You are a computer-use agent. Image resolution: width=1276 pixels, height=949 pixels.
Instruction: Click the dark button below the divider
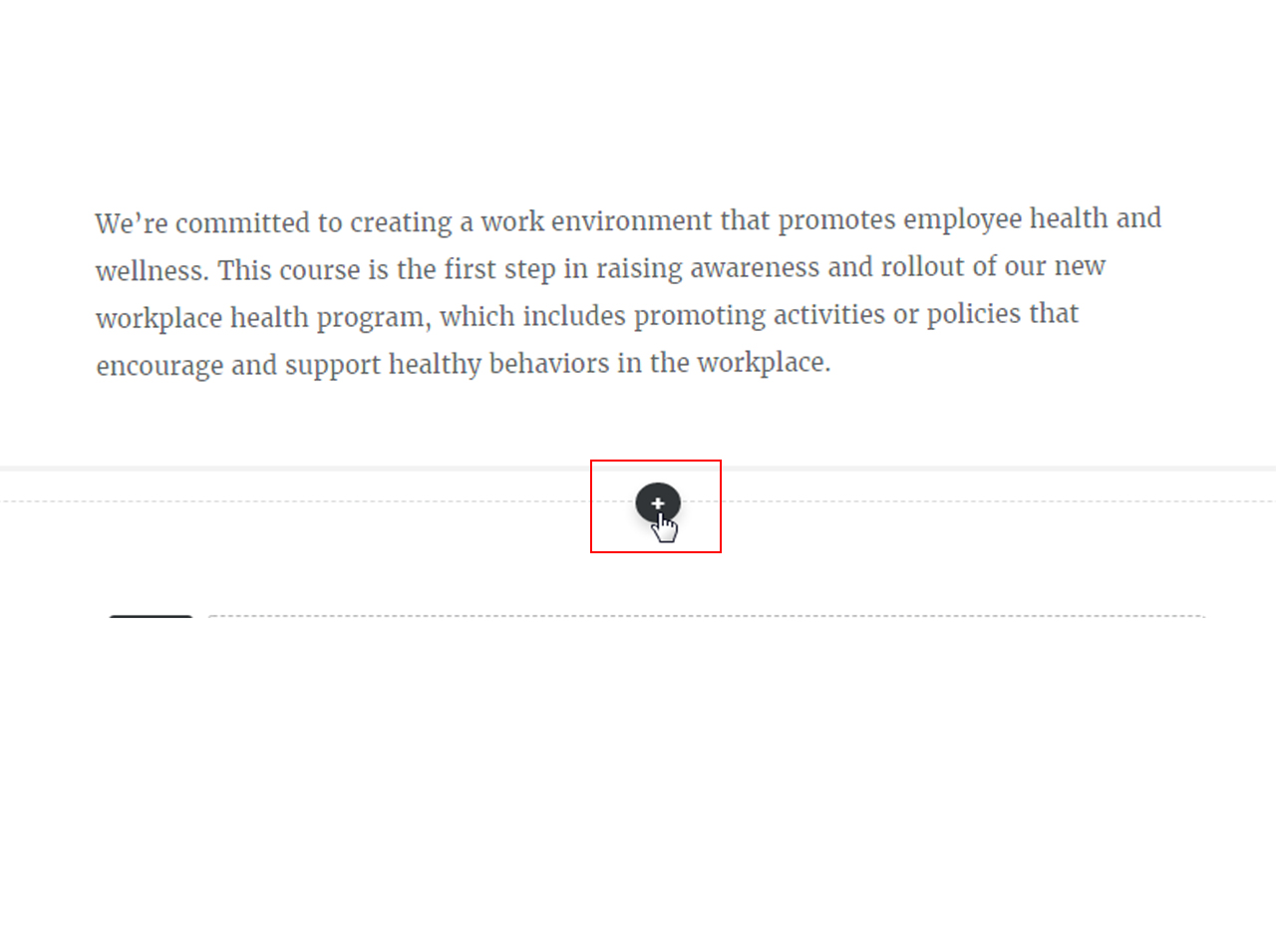point(151,619)
